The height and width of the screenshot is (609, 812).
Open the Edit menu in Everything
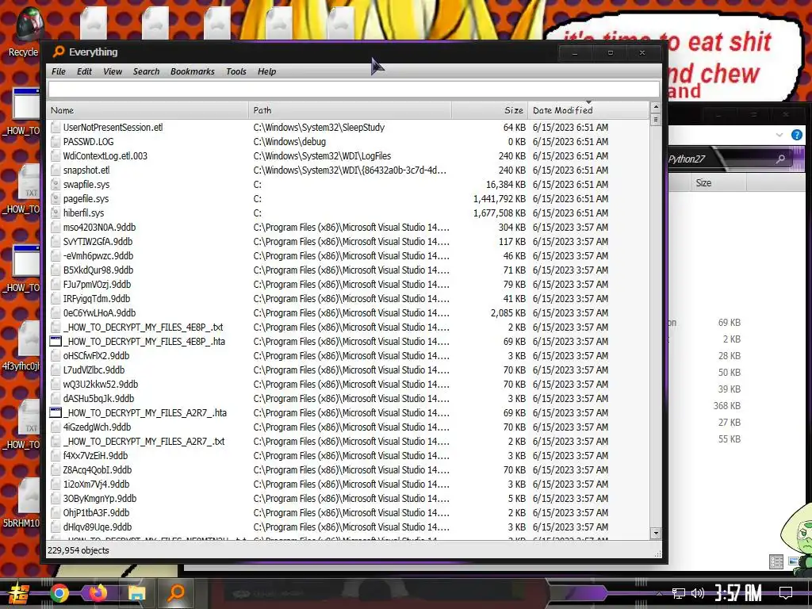click(84, 71)
